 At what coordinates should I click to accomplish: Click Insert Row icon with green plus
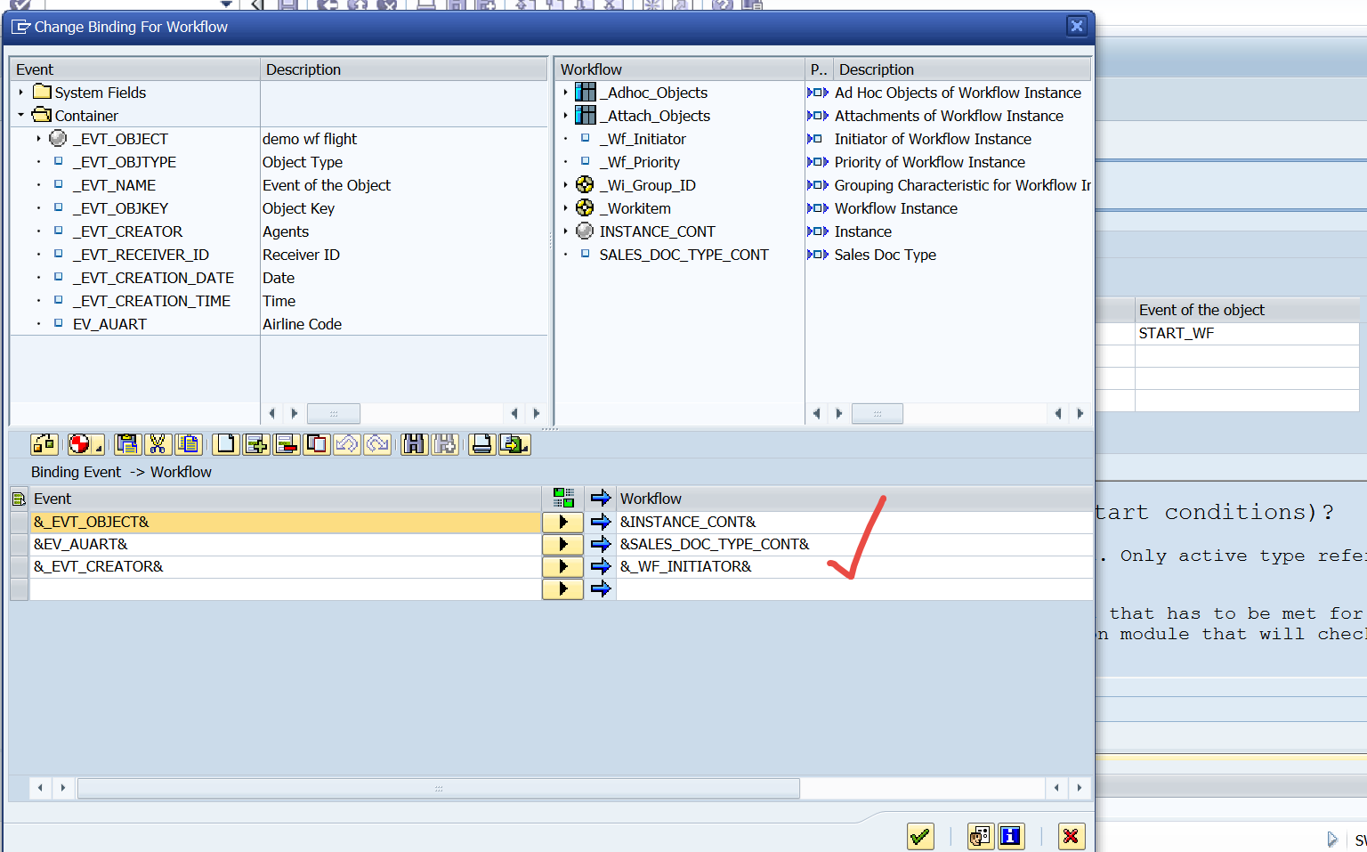[256, 444]
